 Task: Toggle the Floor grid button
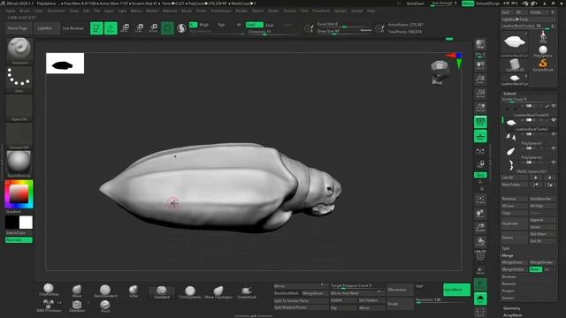tap(480, 136)
